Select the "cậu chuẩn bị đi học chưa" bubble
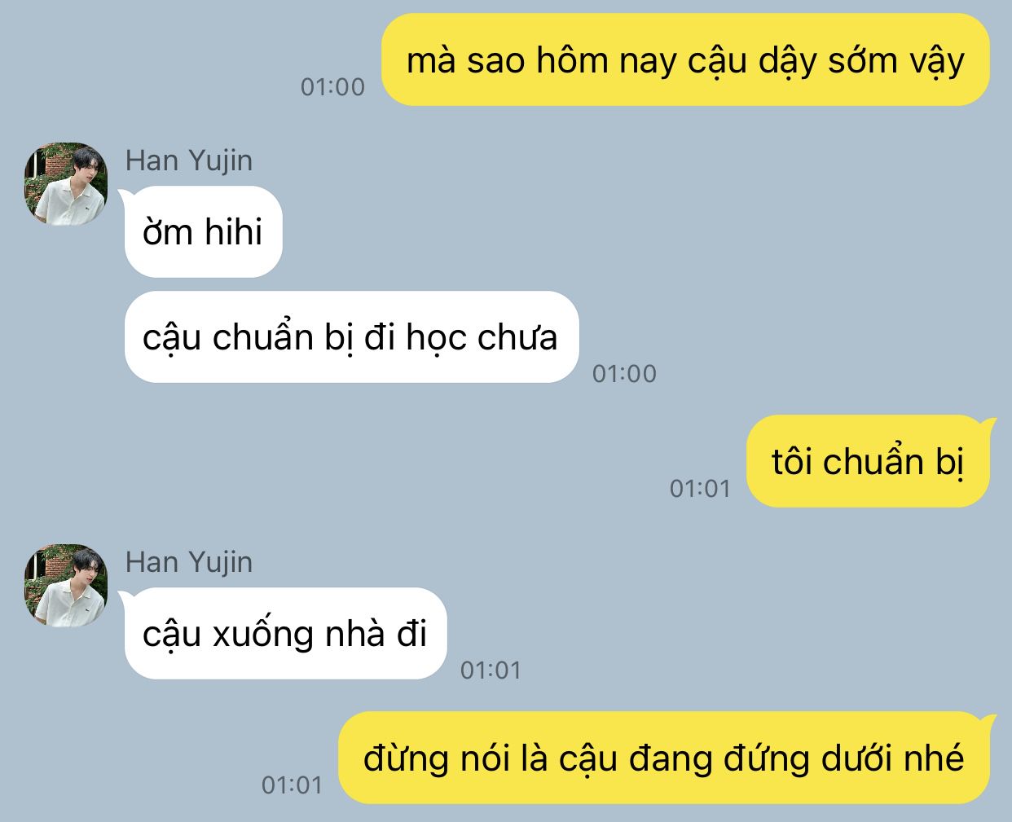This screenshot has height=822, width=1012. 351,336
